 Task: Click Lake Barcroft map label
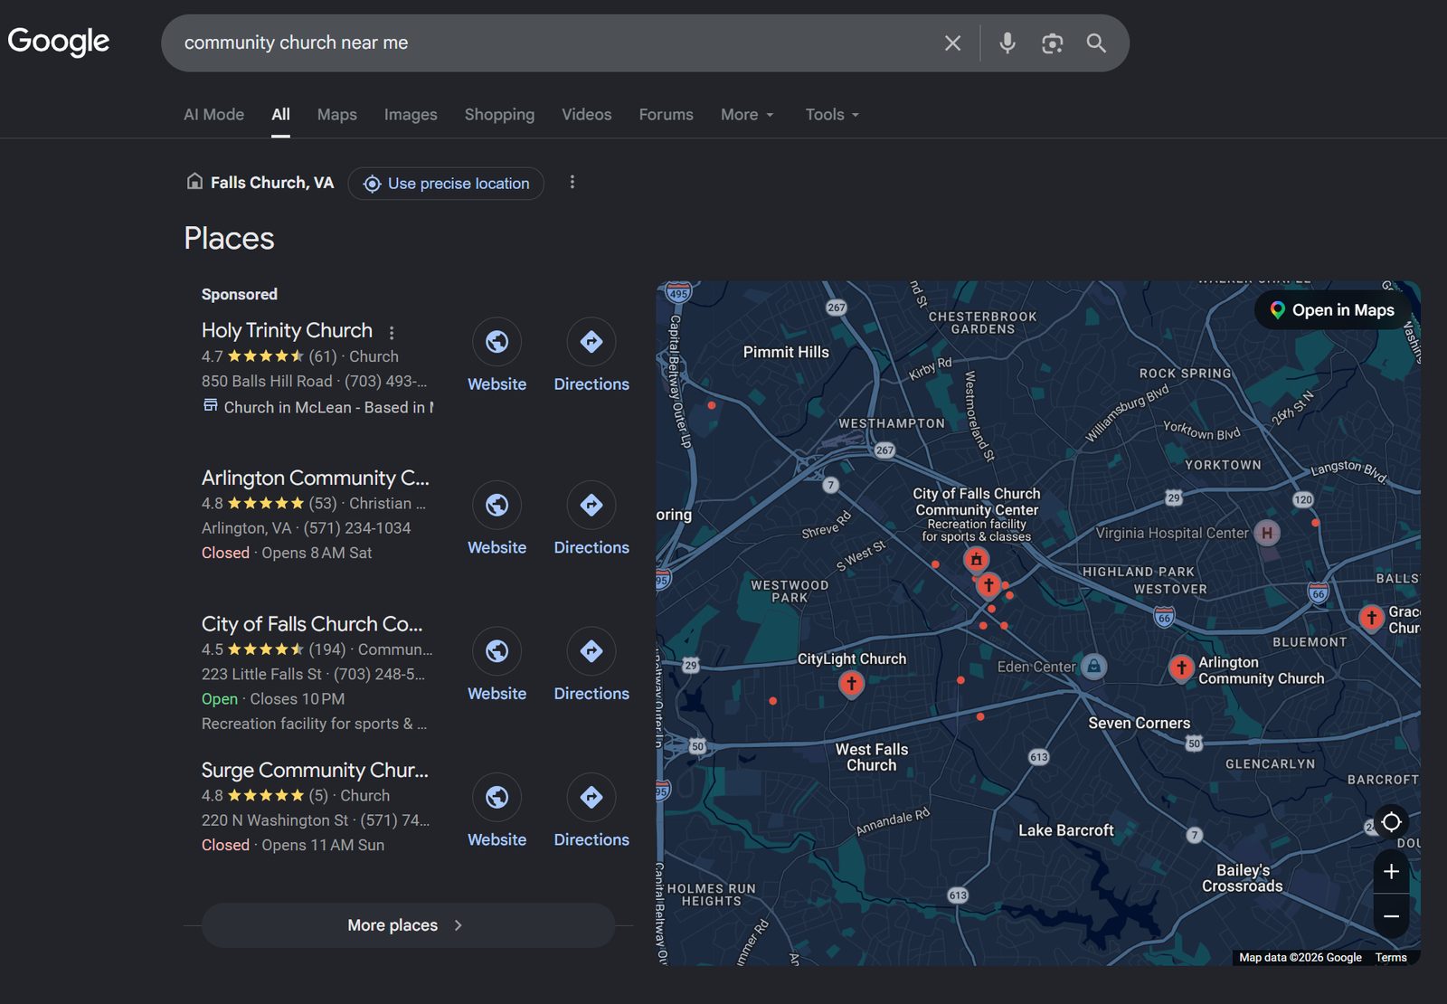(x=1066, y=830)
